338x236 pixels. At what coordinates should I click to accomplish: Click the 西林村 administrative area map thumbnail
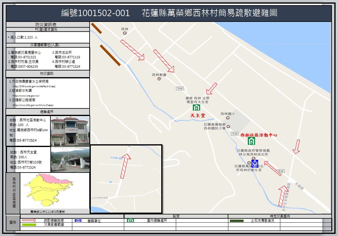(54, 191)
